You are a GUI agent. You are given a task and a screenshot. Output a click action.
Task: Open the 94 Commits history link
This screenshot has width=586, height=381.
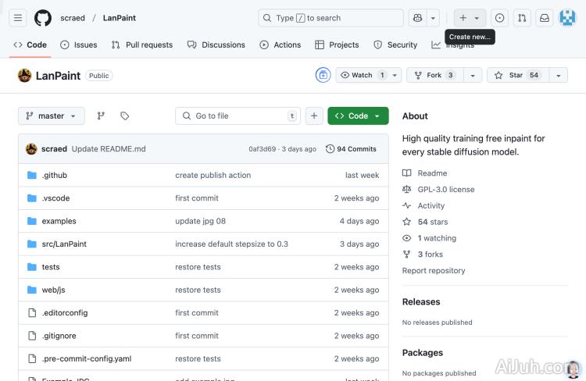point(351,148)
